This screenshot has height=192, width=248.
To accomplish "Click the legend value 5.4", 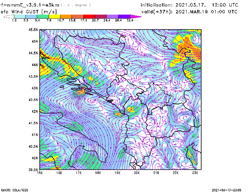I will point(37,20).
